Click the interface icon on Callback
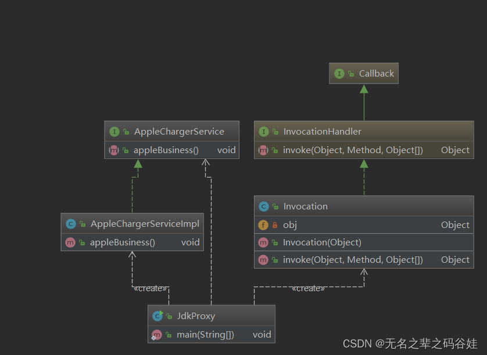 (x=339, y=74)
